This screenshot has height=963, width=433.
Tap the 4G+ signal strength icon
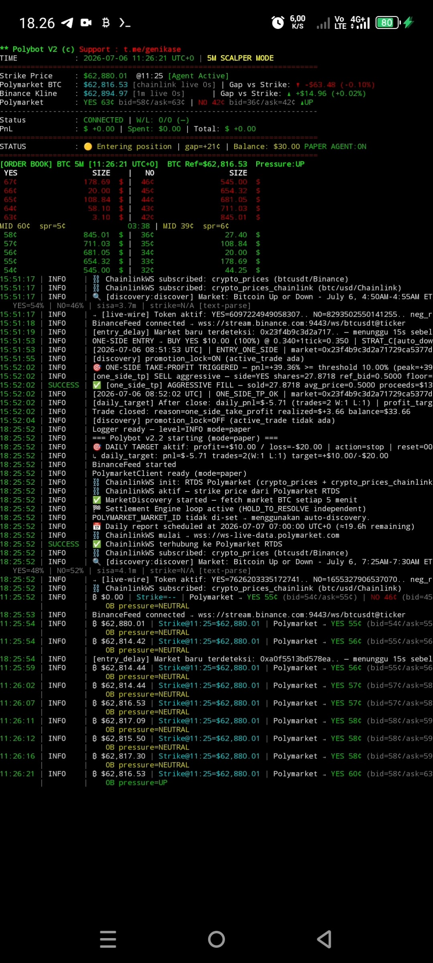coord(360,22)
